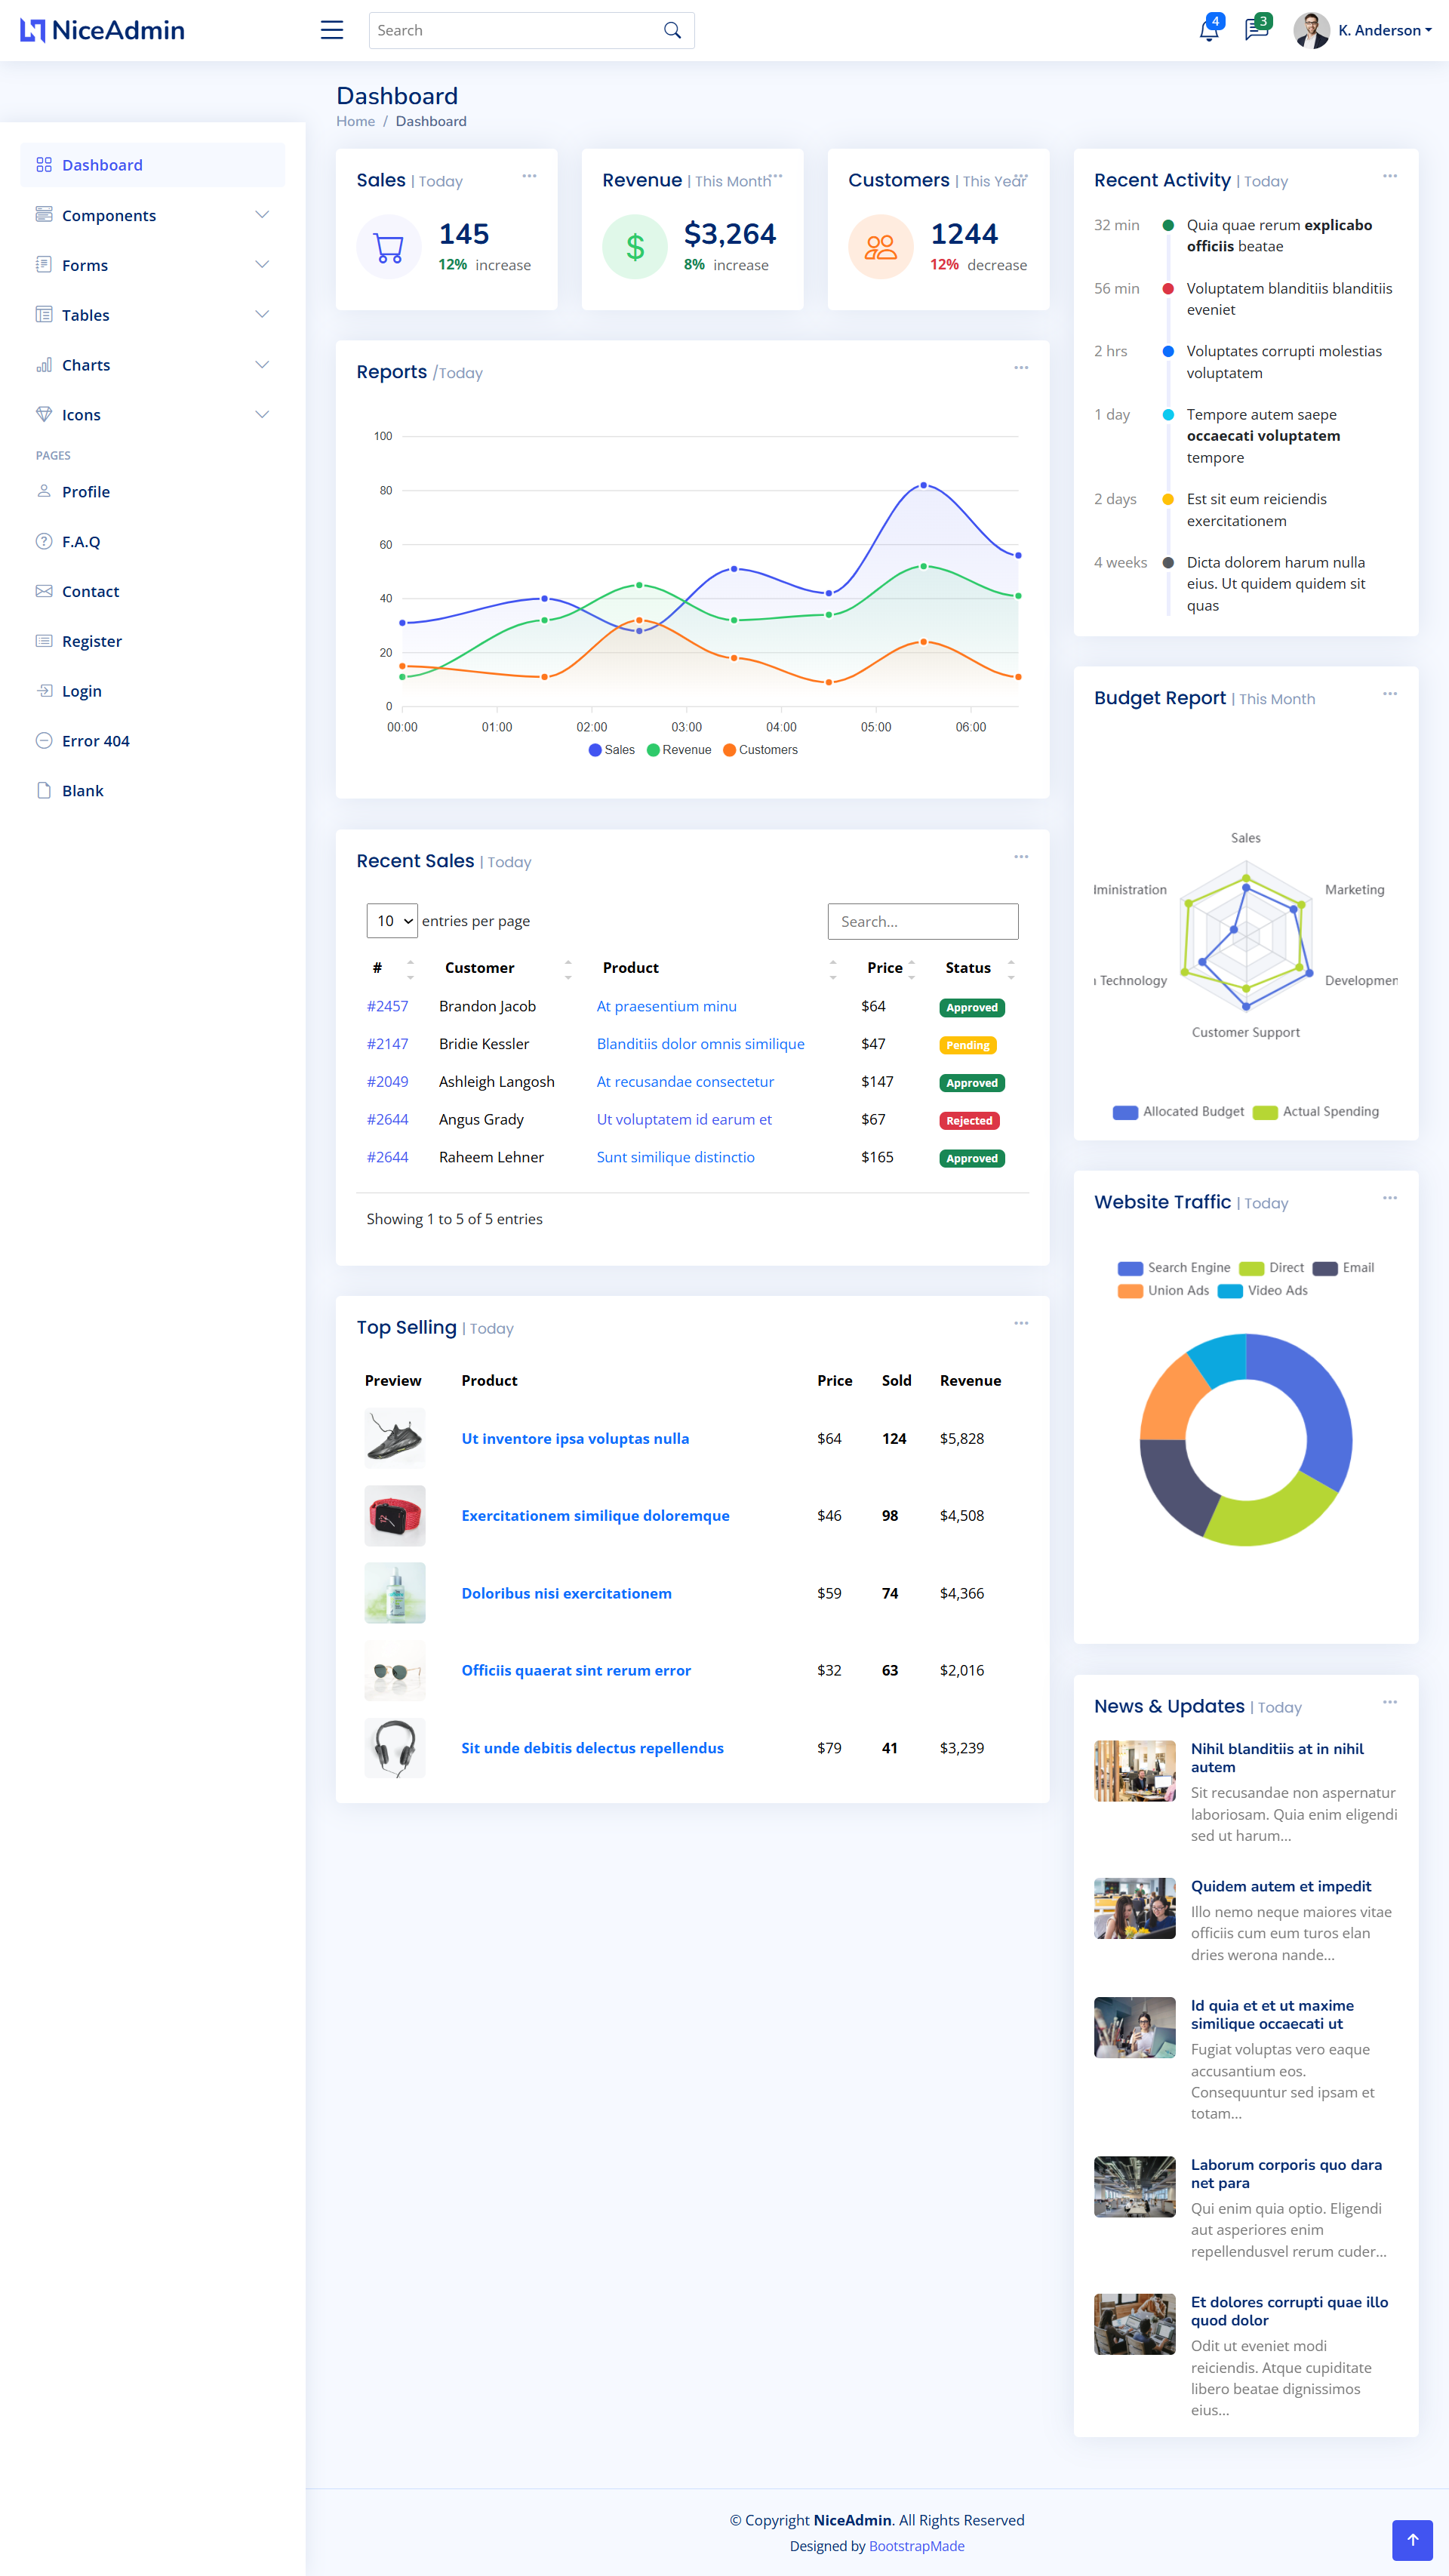Open the F.A.Q sidebar page
The width and height of the screenshot is (1449, 2576).
[x=81, y=542]
